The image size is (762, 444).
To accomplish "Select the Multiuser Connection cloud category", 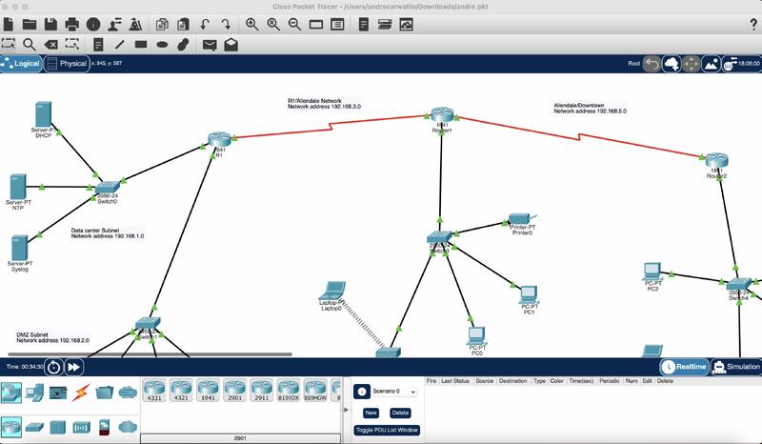I will click(128, 392).
